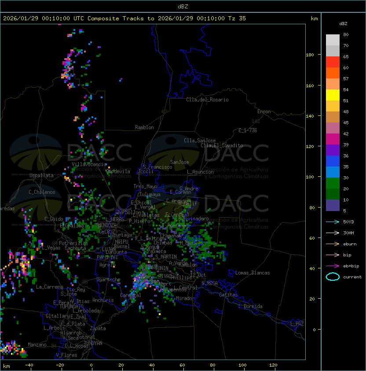This screenshot has height=371, width=366.
Task: Select the magenta swatch in dBZ scale
Action: (x=333, y=139)
